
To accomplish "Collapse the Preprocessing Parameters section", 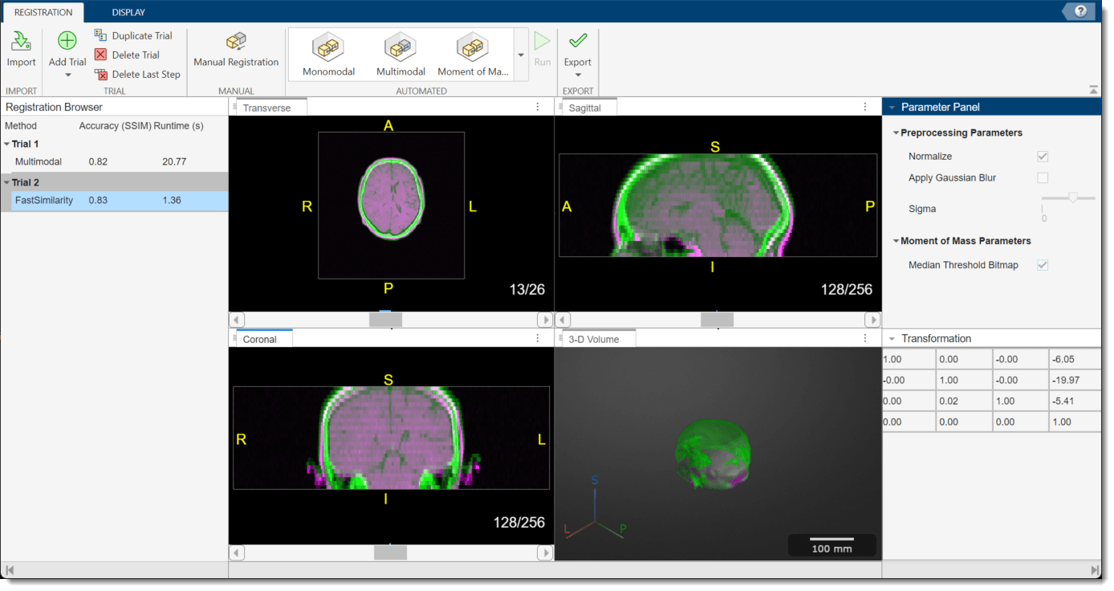I will pyautogui.click(x=896, y=133).
